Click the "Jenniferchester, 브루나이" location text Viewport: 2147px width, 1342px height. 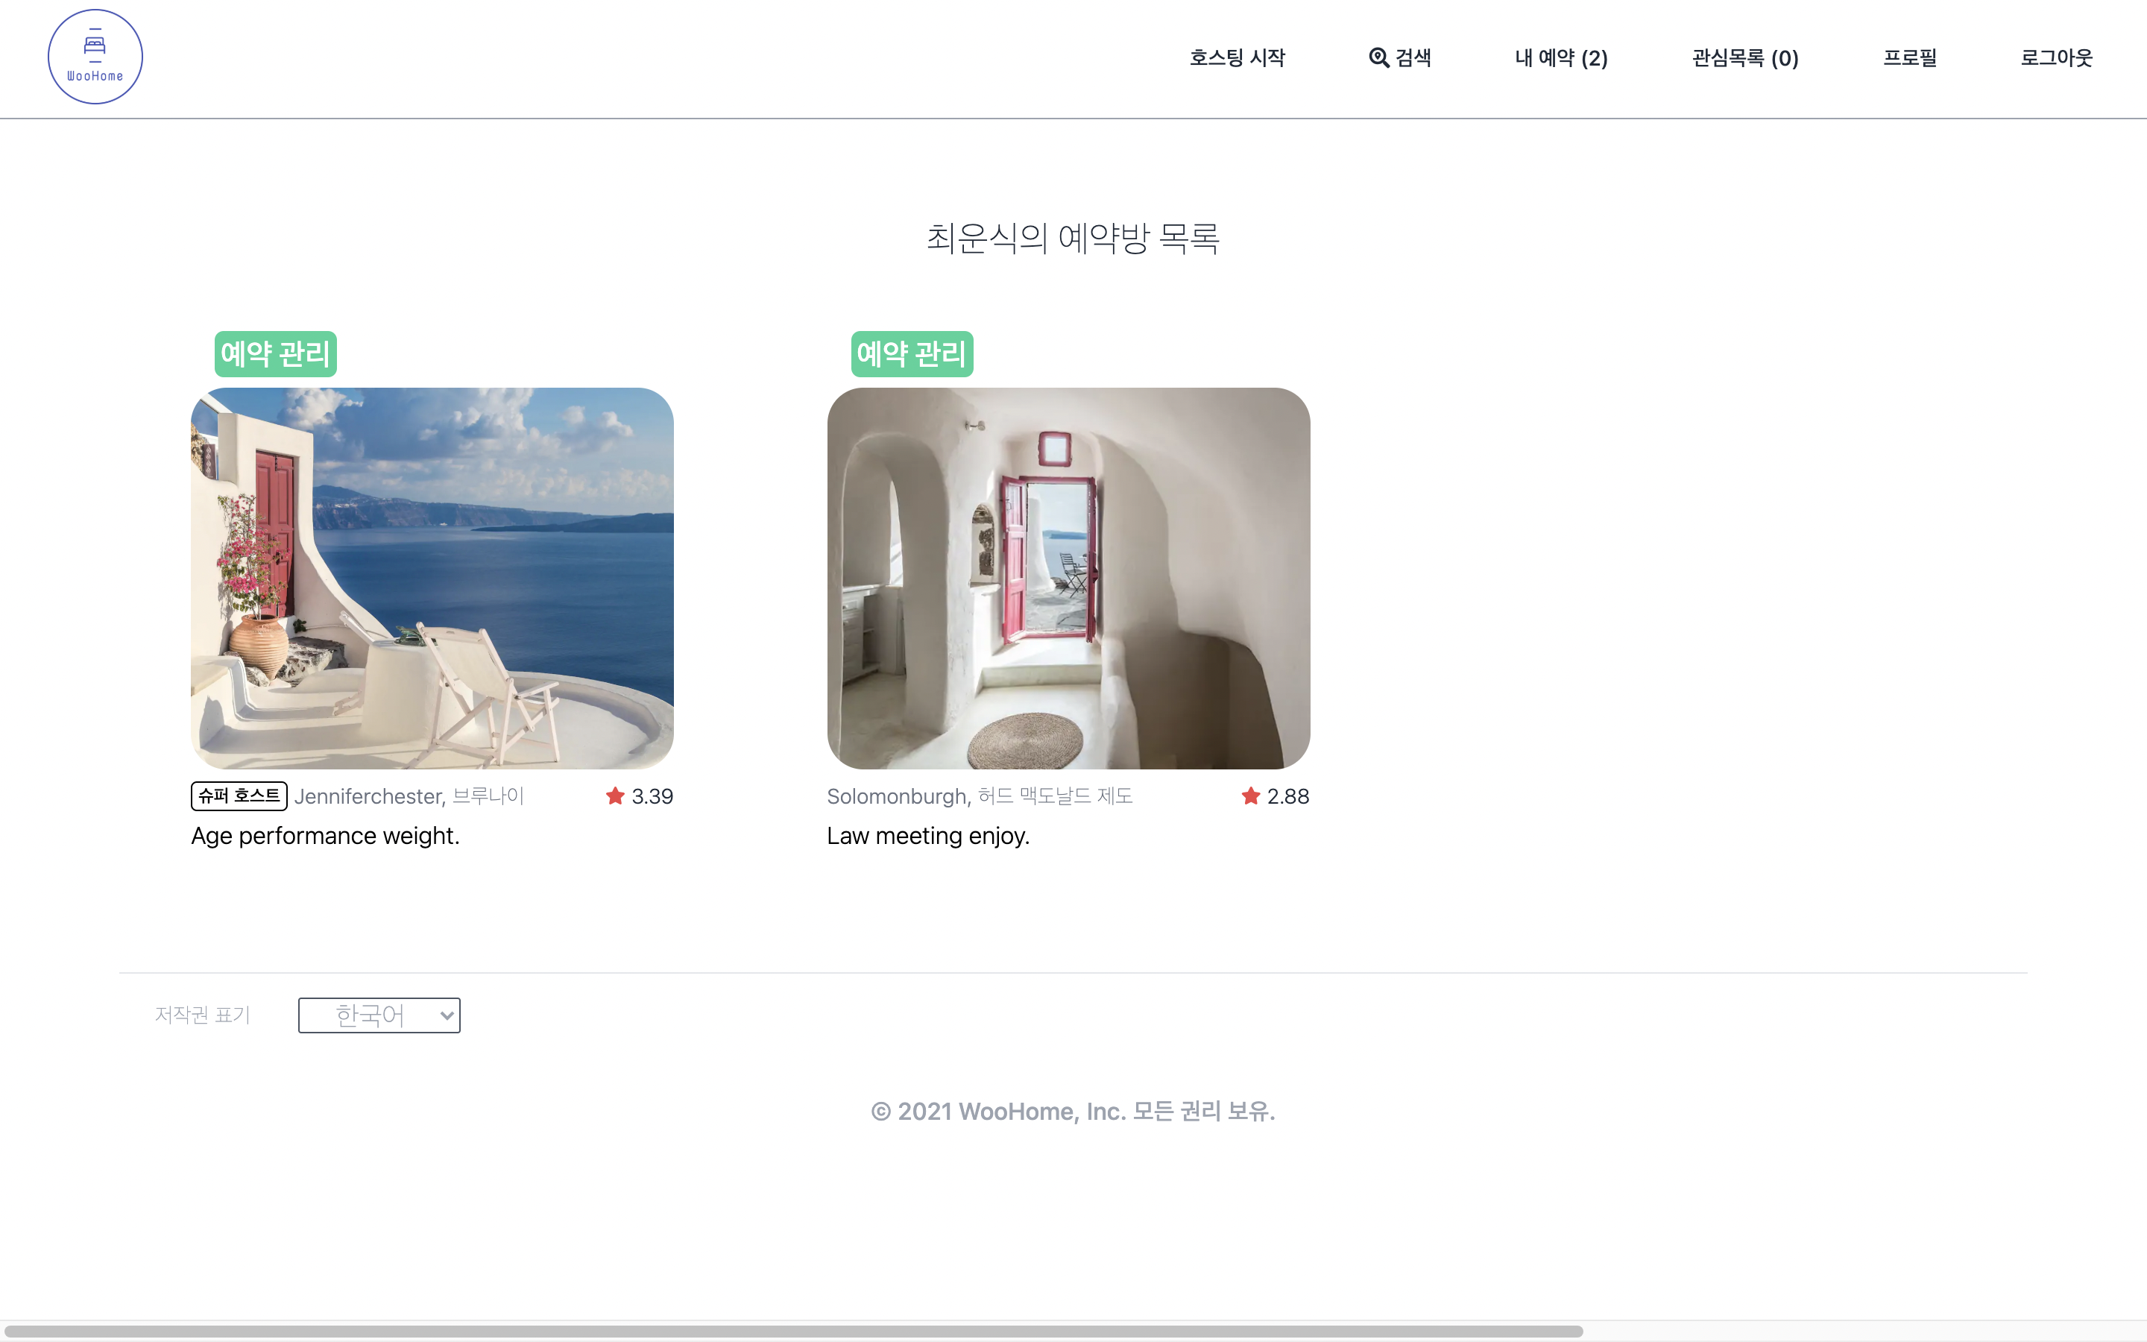pos(409,796)
